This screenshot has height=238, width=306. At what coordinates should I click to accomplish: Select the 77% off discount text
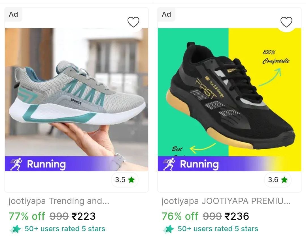point(27,216)
